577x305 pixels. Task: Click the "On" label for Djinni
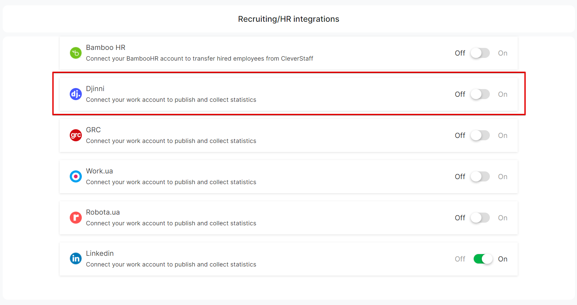click(502, 94)
